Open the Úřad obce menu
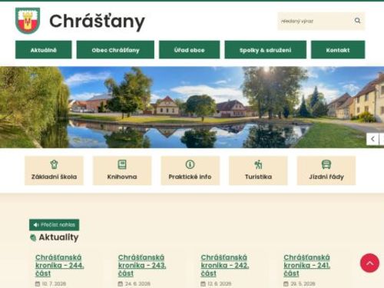This screenshot has height=288, width=384. (x=190, y=50)
